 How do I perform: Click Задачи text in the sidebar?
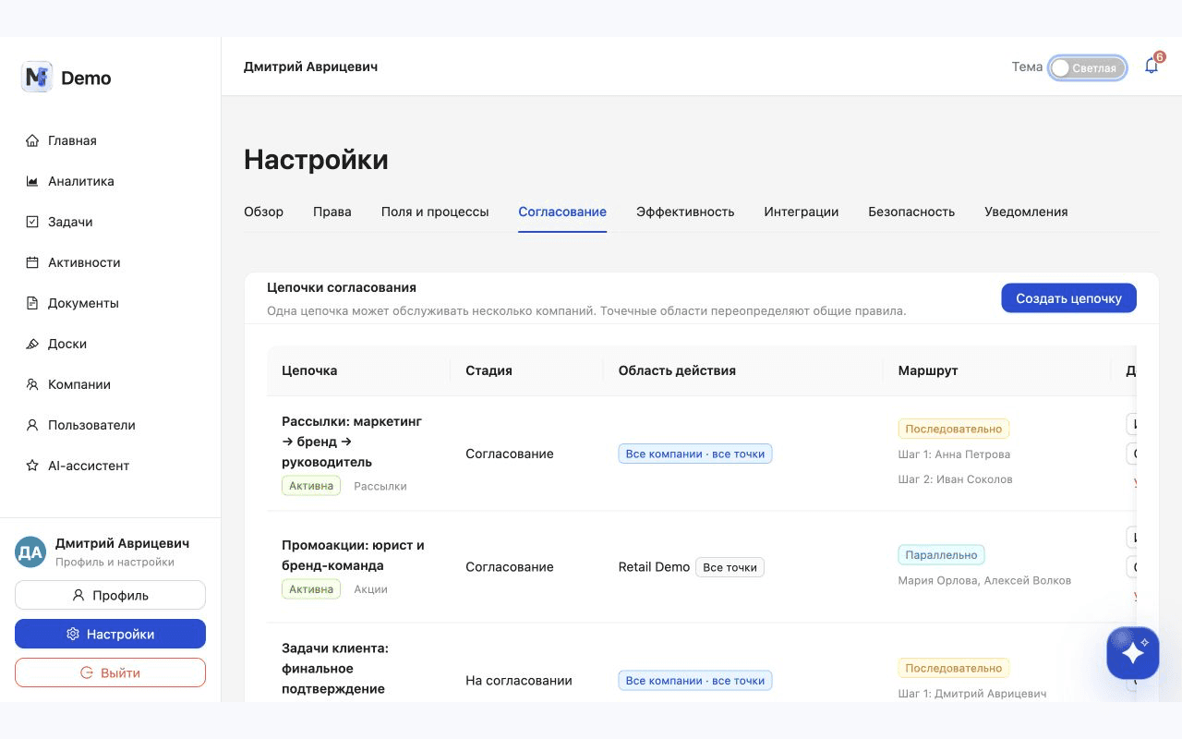click(x=70, y=222)
